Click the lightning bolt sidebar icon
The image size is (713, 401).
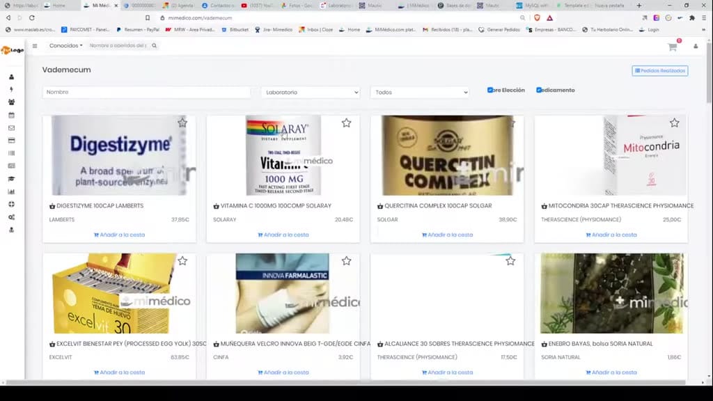(x=11, y=90)
